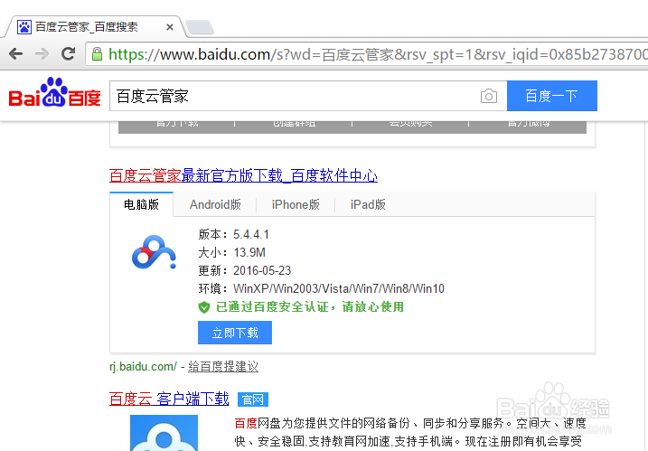Click the address bar URL

376,54
